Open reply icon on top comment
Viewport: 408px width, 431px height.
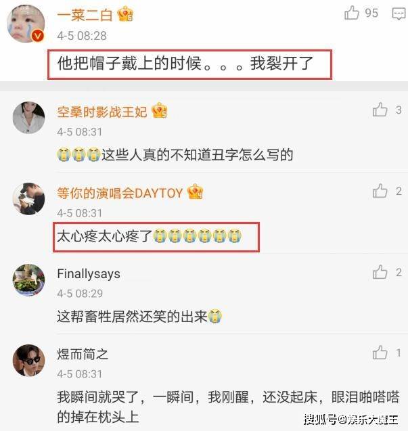click(x=399, y=14)
